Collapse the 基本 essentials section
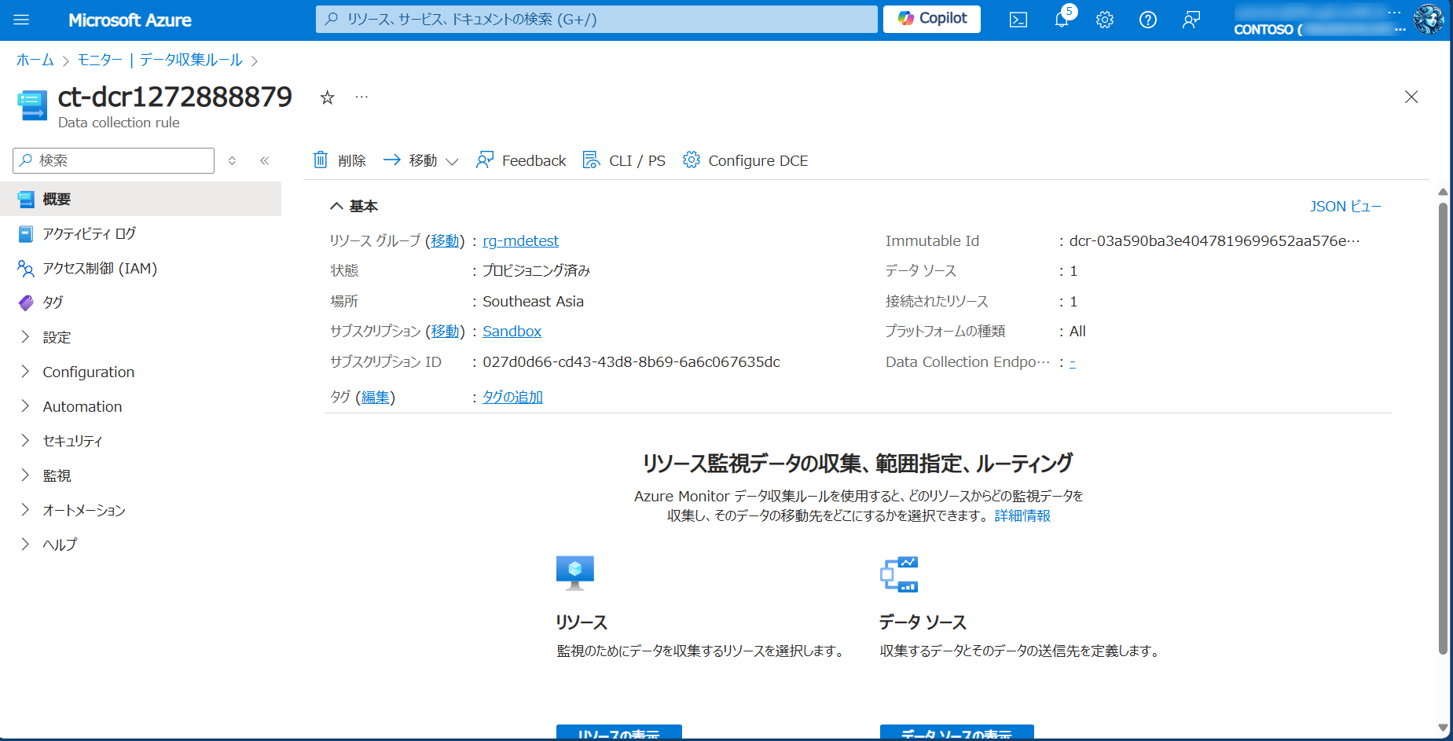Viewport: 1453px width, 741px height. pos(337,206)
